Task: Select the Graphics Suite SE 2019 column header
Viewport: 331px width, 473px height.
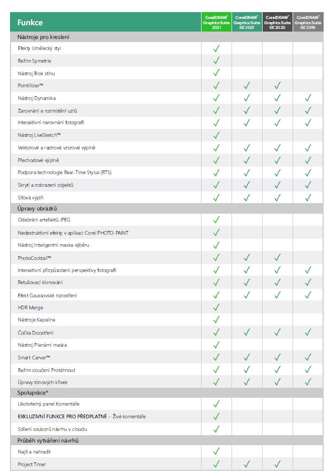Action: click(308, 22)
